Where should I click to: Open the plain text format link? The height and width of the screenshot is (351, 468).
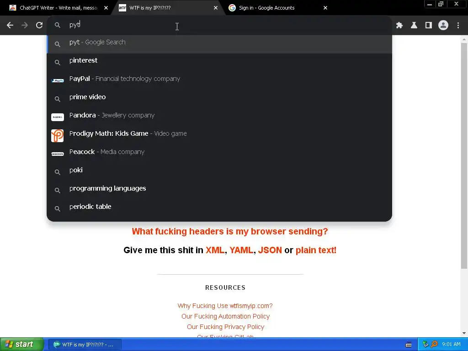click(316, 250)
